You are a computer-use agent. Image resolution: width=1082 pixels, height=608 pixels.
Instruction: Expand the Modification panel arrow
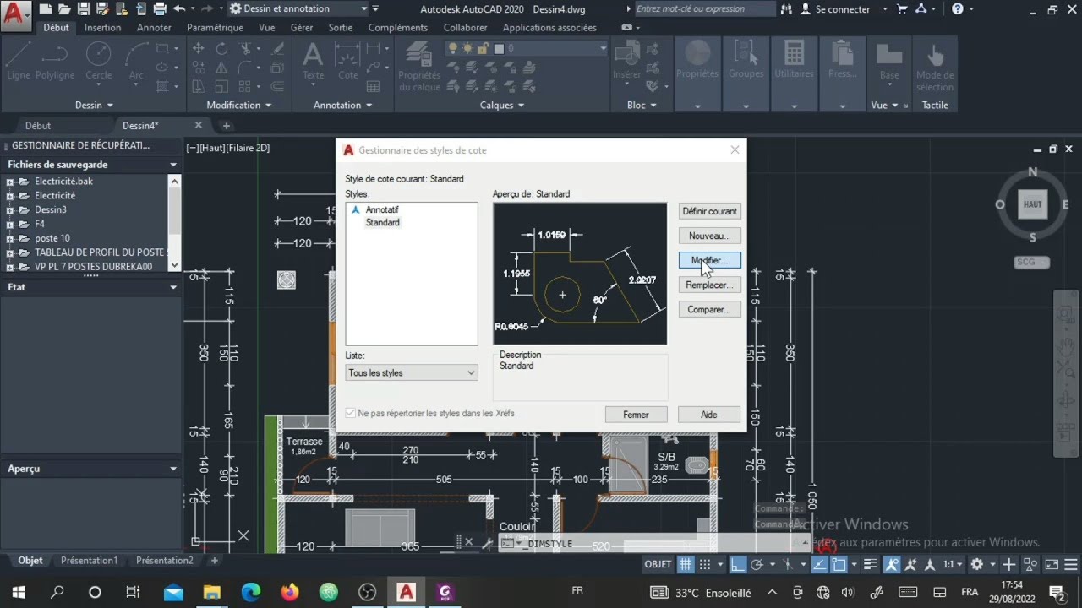[x=268, y=106]
